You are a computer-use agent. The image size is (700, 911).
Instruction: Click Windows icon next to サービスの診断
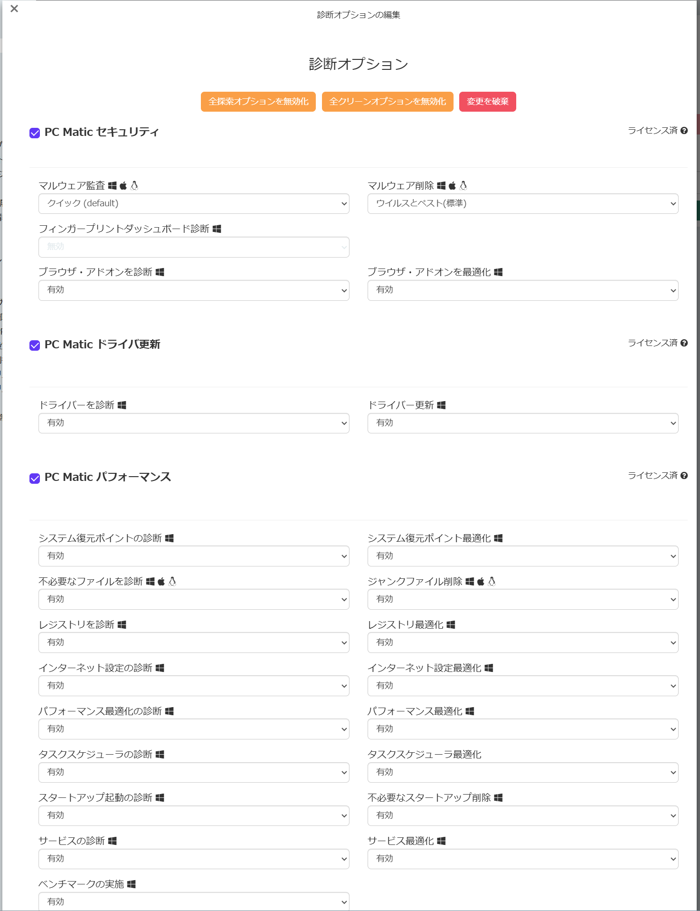pos(113,841)
